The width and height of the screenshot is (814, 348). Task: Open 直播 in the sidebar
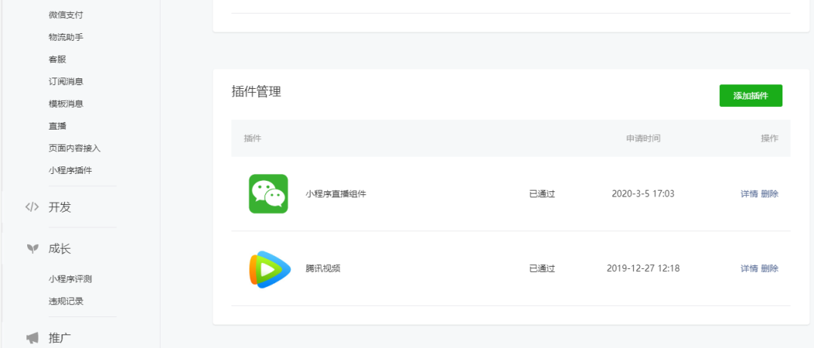pos(57,126)
